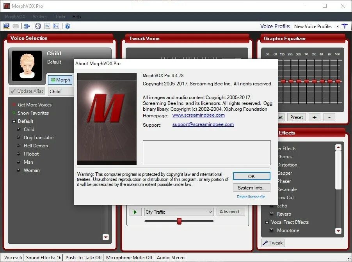Click the effects list scroll down arrow

click(x=338, y=230)
